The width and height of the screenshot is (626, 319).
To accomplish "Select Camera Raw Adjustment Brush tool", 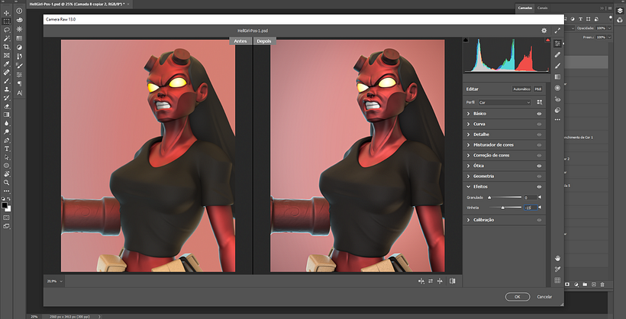I will (558, 66).
